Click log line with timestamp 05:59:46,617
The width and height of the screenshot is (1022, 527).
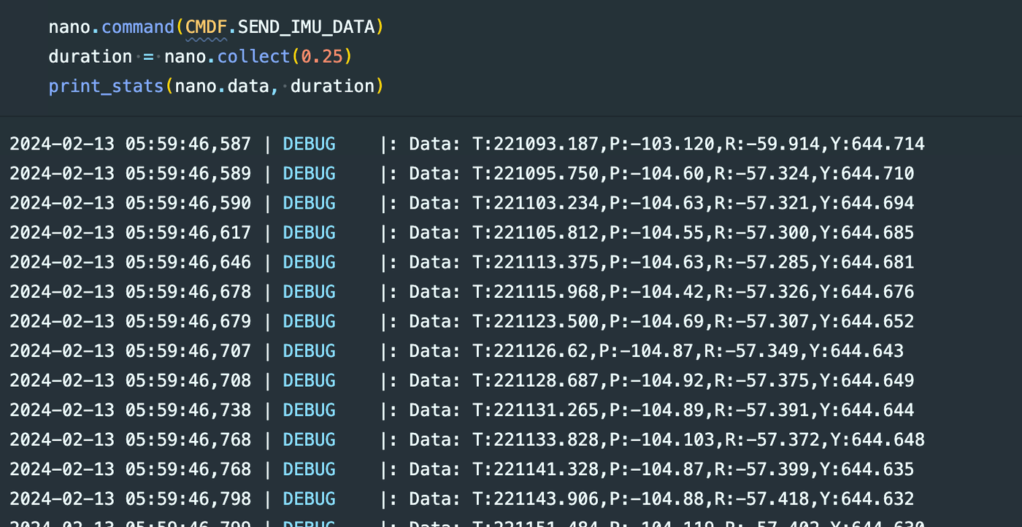point(462,233)
